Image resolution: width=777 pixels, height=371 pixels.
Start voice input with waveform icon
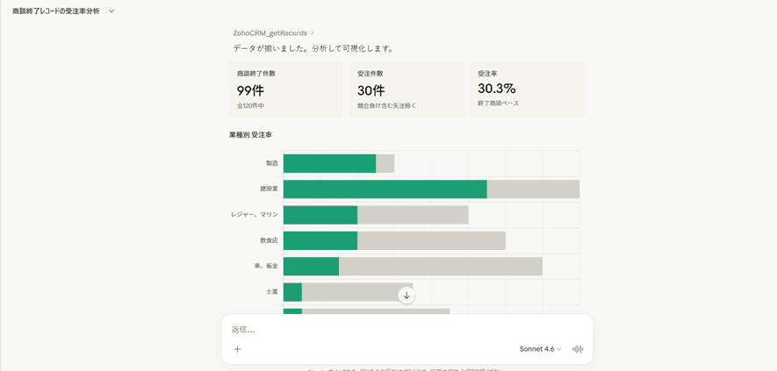coord(578,349)
